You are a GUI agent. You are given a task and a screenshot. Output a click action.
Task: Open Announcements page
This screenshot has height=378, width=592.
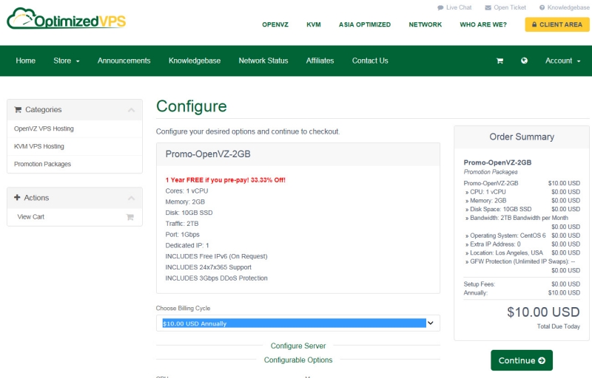(124, 61)
